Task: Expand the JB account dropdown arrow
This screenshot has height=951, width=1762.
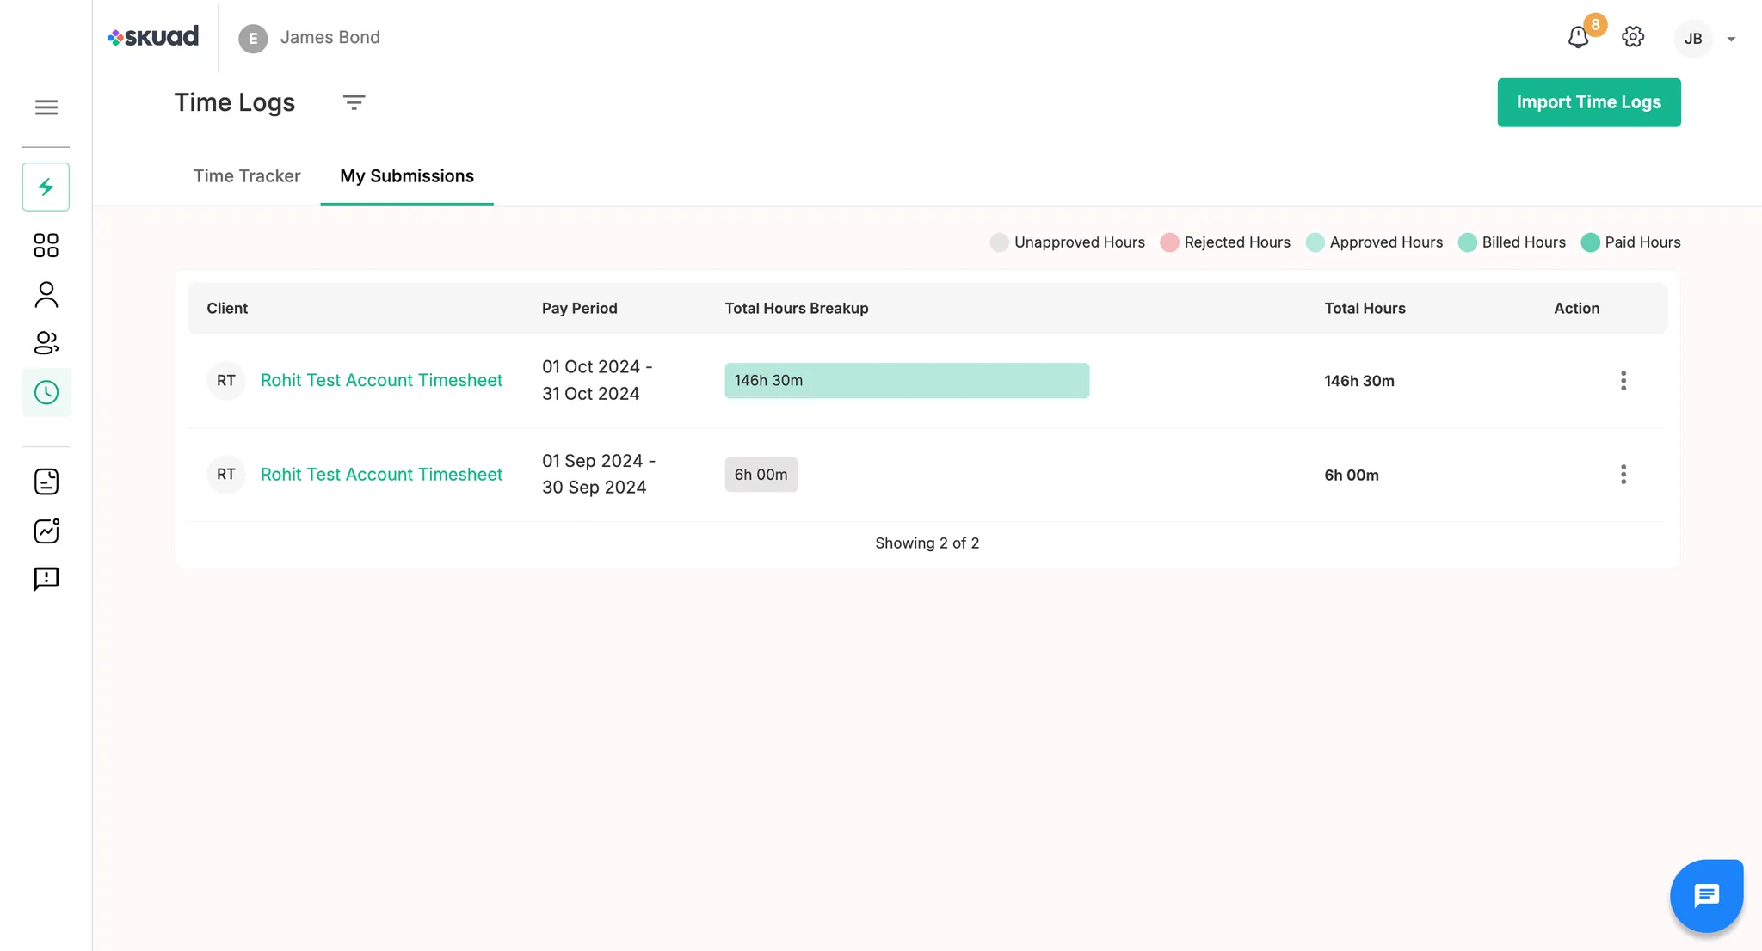Action: pos(1731,39)
